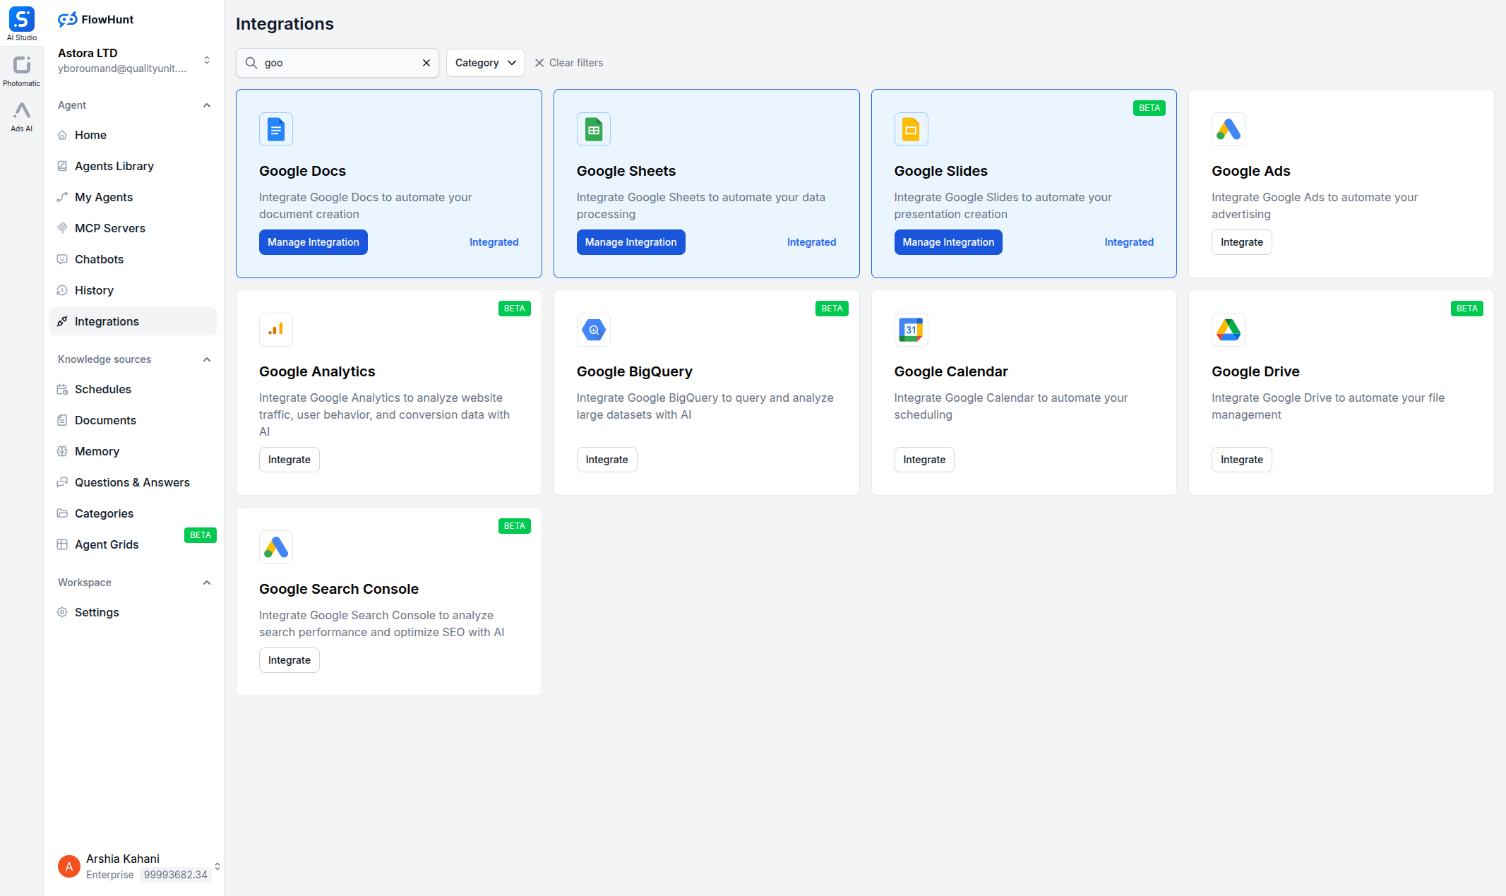
Task: Open MCP Servers from the sidebar
Action: click(110, 227)
